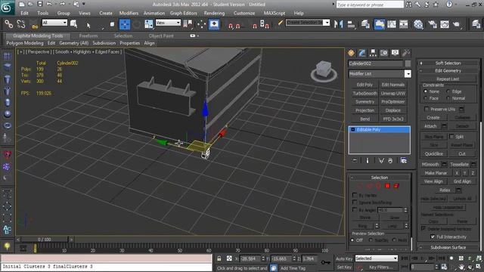Enable the Ignore Backfacing checkbox
484x272 pixels.
(x=355, y=202)
